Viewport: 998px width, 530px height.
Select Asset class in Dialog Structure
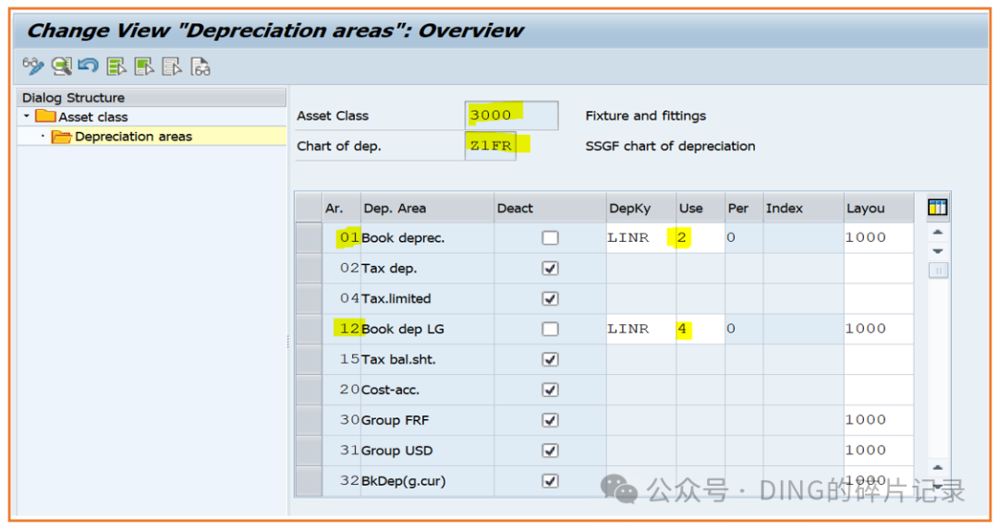pyautogui.click(x=93, y=117)
